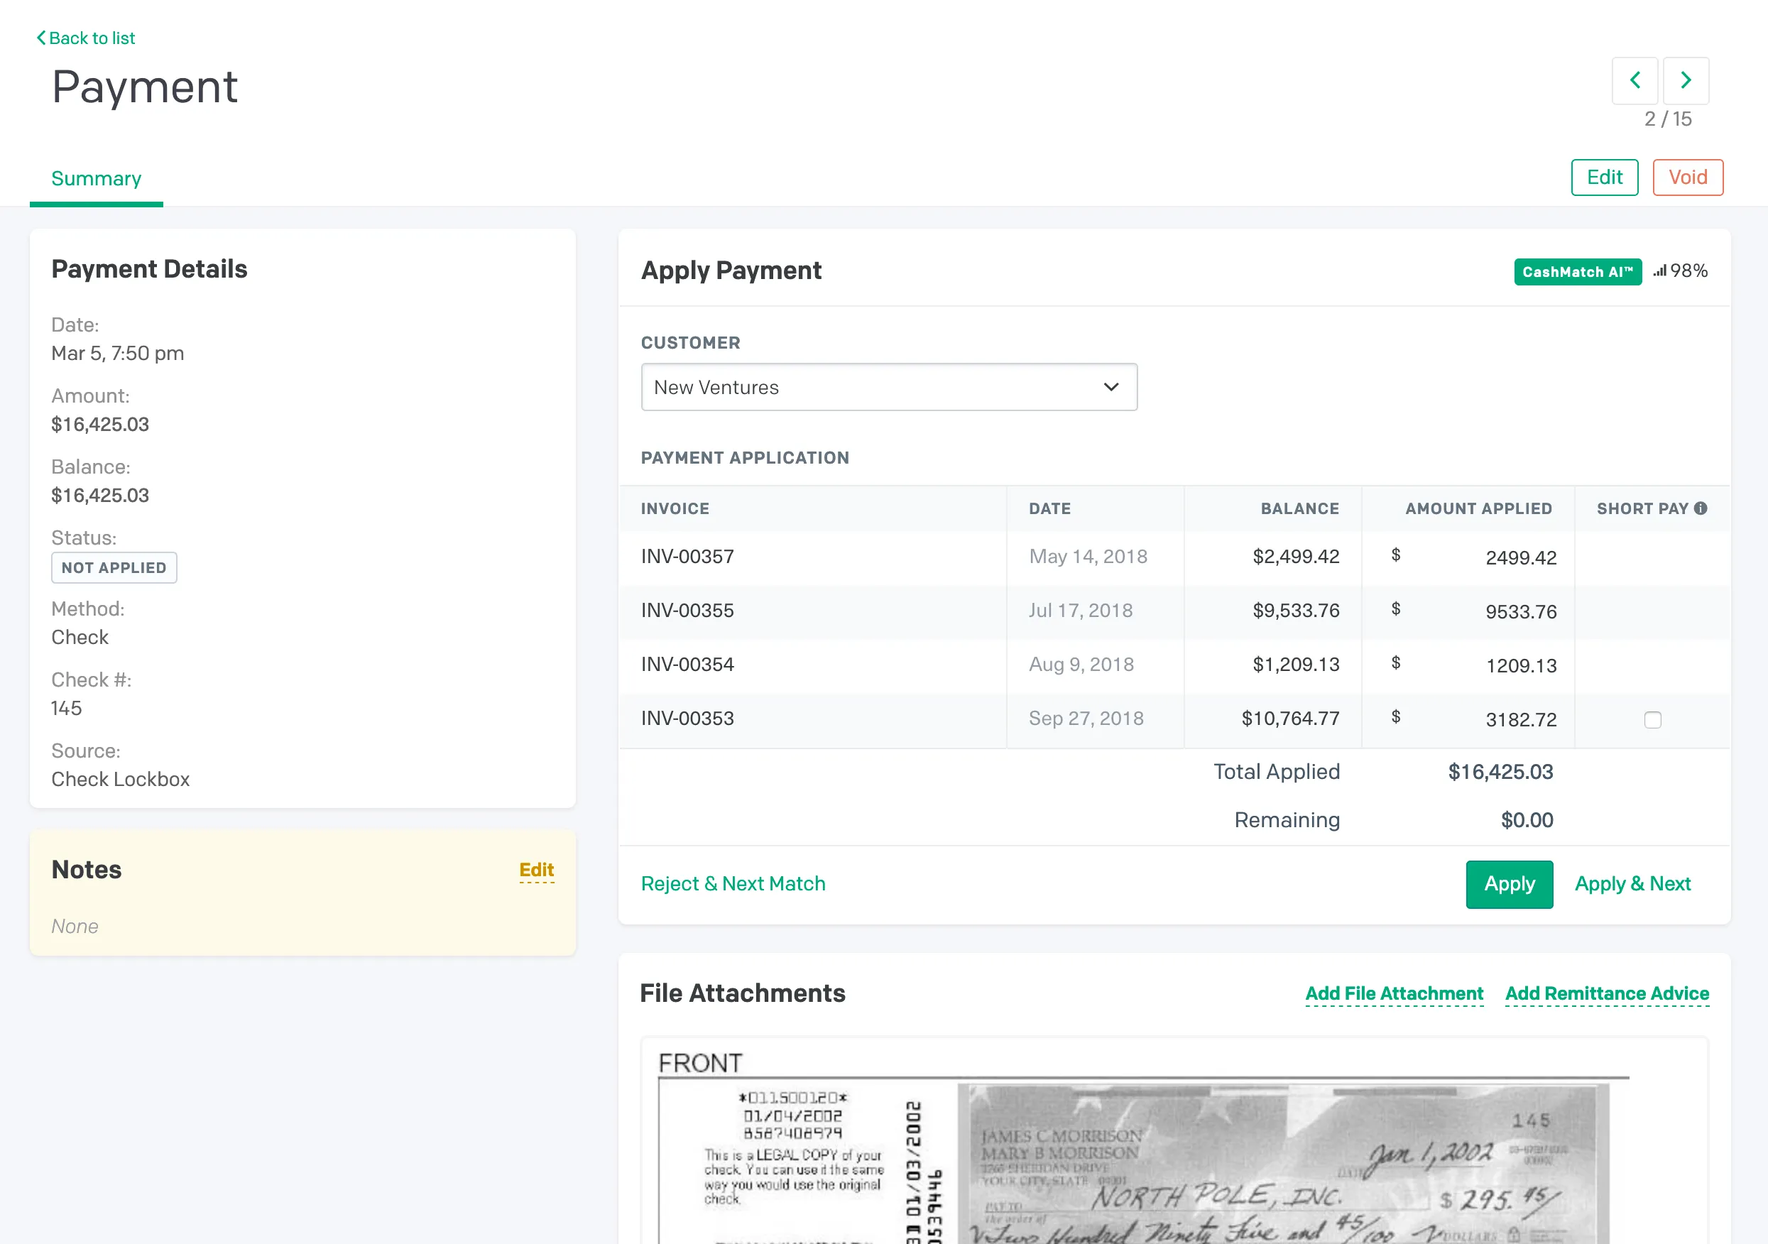1768x1244 pixels.
Task: Click the Edit payment button
Action: [x=1605, y=178]
